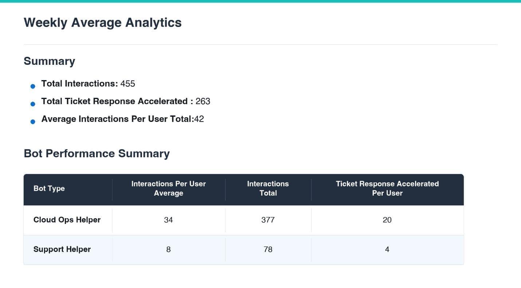Click Cloud Ops Helper per-user average 34
This screenshot has height=288, width=521.
tap(169, 220)
